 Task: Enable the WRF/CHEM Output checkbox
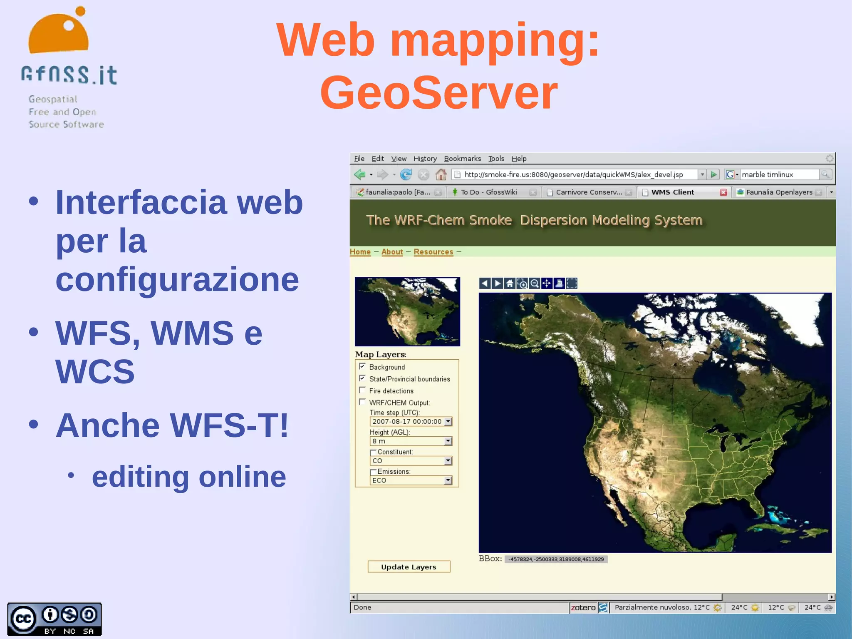tap(362, 402)
